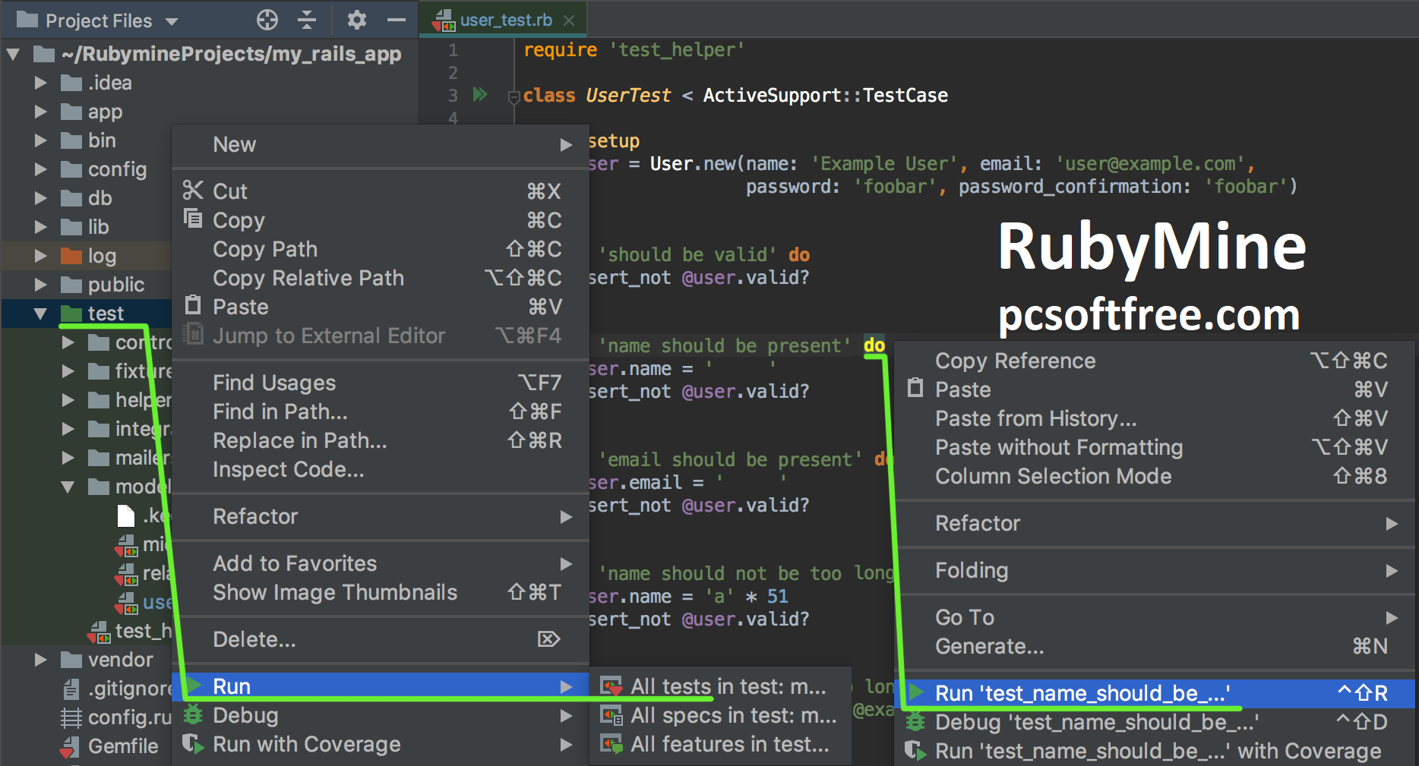Select Replace in Path...
This screenshot has width=1419, height=766.
381,440
